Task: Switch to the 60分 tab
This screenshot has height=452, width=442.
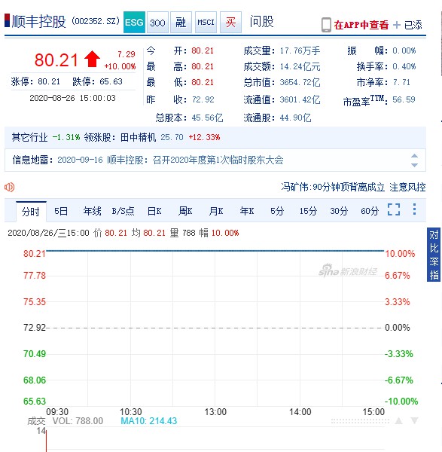Action: [370, 211]
